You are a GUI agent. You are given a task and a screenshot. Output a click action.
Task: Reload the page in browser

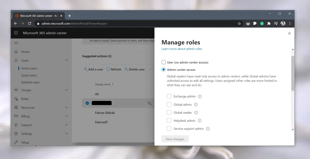click(29, 23)
